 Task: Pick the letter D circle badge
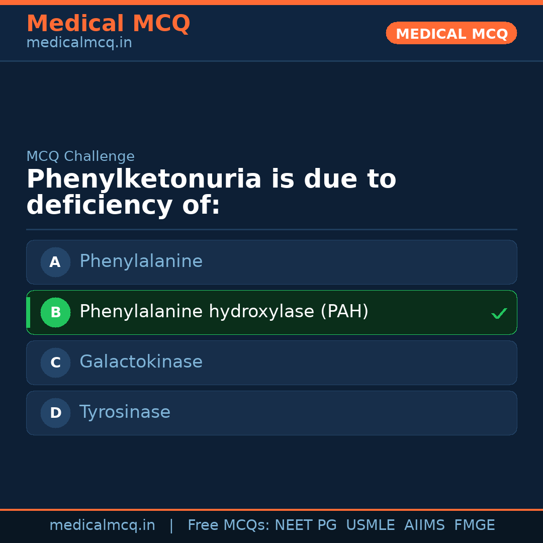(x=55, y=413)
